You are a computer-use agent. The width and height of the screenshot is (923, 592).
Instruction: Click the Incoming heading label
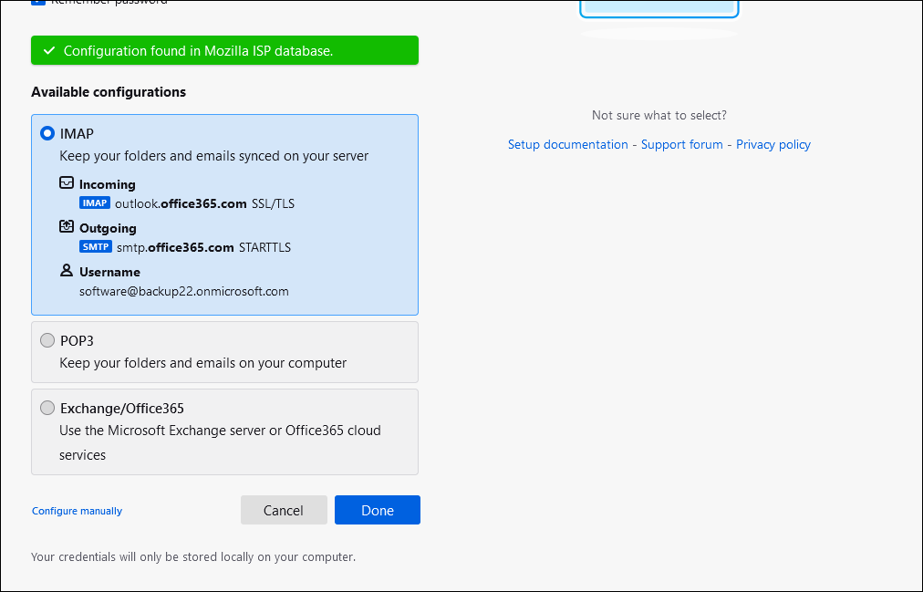[x=108, y=185]
